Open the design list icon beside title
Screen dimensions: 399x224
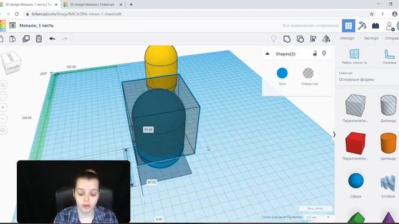12,26
